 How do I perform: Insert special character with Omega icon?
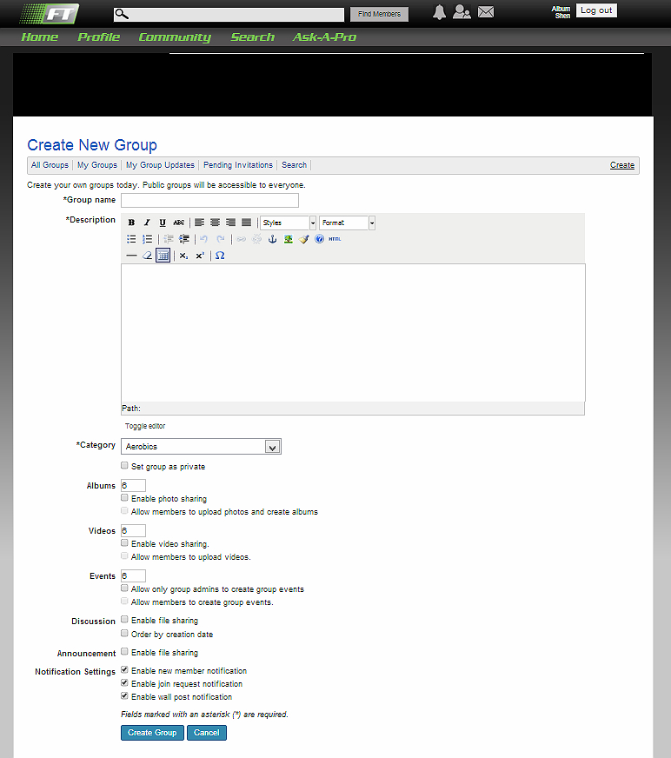(x=220, y=256)
